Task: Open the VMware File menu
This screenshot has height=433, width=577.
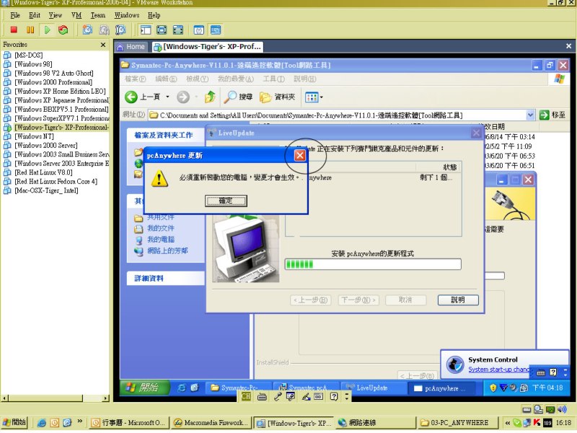Action: click(15, 15)
